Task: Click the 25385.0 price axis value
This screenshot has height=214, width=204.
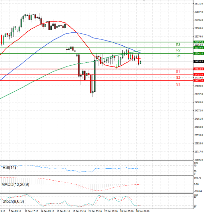Action: click(x=199, y=28)
